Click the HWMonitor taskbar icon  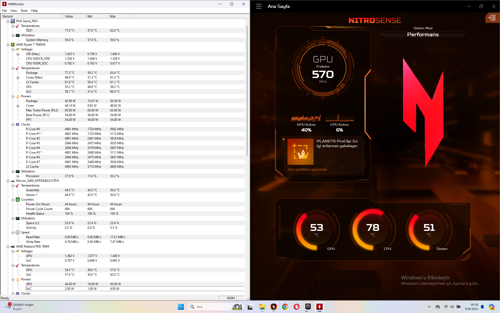coord(319,307)
